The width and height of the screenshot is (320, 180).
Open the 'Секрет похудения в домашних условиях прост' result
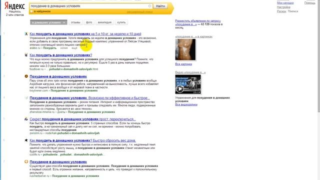(82, 119)
